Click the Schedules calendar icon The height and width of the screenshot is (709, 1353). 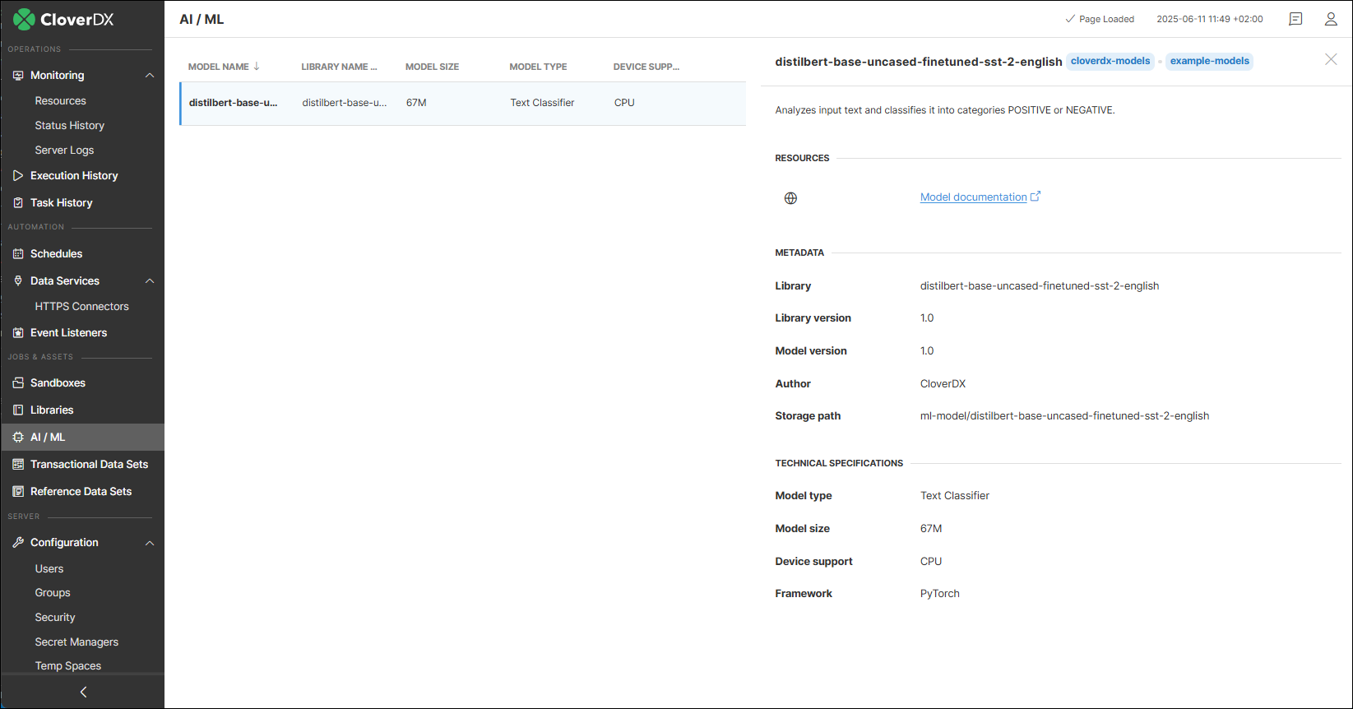coord(18,254)
